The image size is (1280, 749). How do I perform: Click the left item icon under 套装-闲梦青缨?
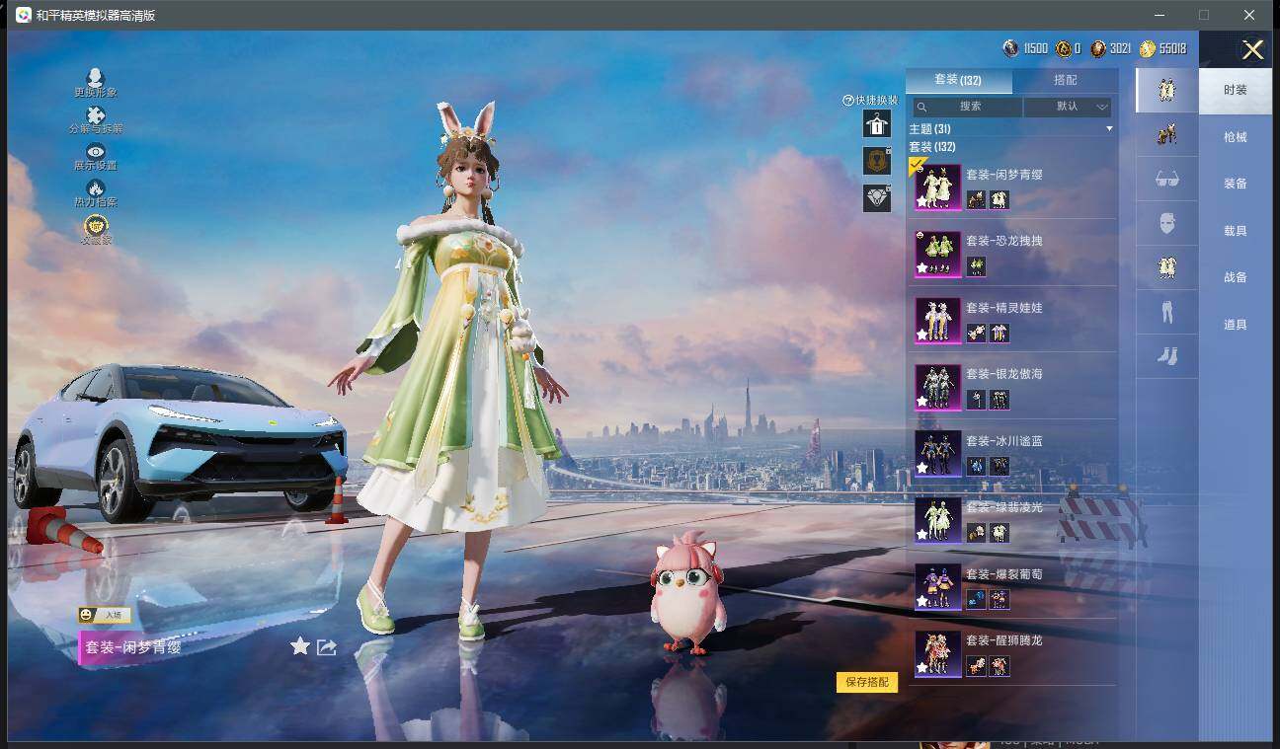pyautogui.click(x=976, y=200)
